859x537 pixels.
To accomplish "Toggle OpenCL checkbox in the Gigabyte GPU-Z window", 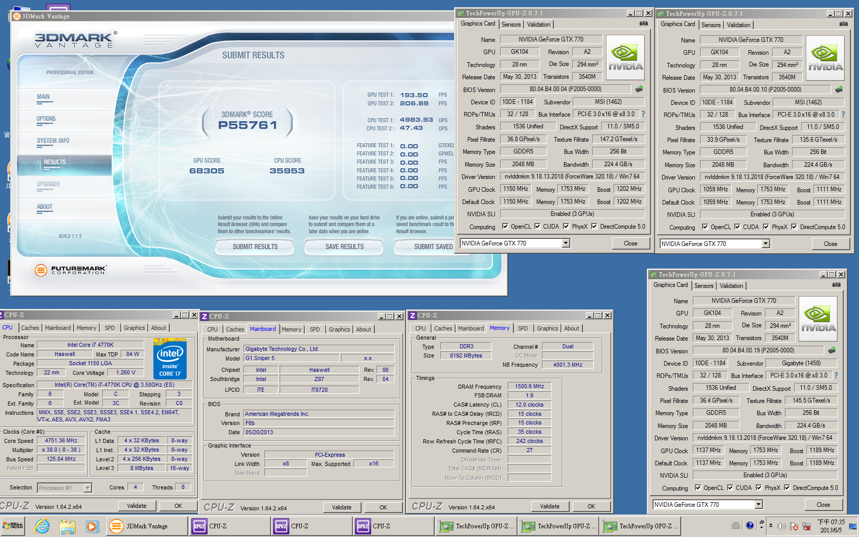I will coord(698,487).
